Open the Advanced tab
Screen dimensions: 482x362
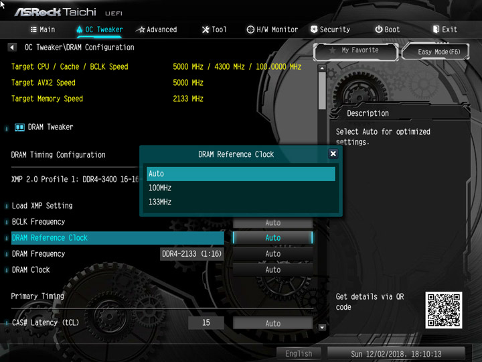click(157, 29)
